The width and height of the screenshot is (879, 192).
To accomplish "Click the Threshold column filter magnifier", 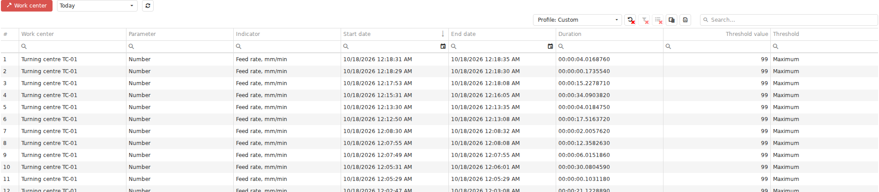I will coord(776,47).
